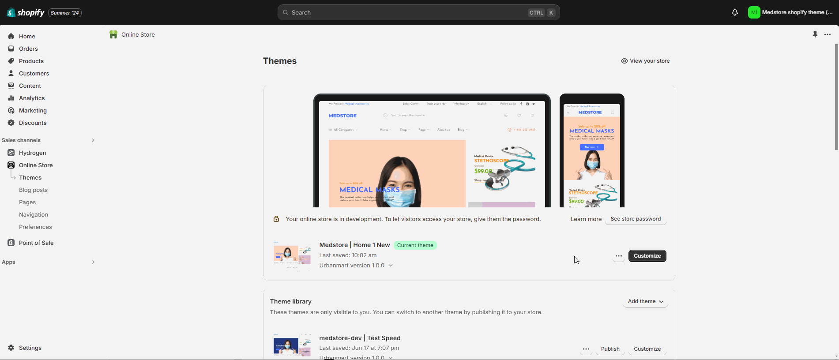Click the Theme library heading
This screenshot has width=839, height=360.
pyautogui.click(x=291, y=301)
